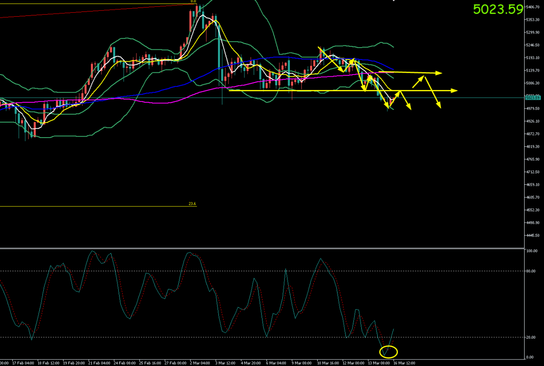Select the teal current price tag on price axis
Viewport: 544px width, 366px height.
pyautogui.click(x=533, y=97)
